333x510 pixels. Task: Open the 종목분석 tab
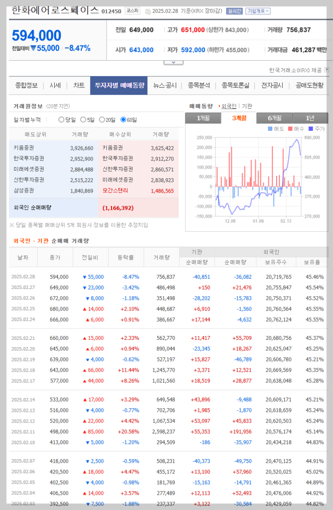coord(199,85)
